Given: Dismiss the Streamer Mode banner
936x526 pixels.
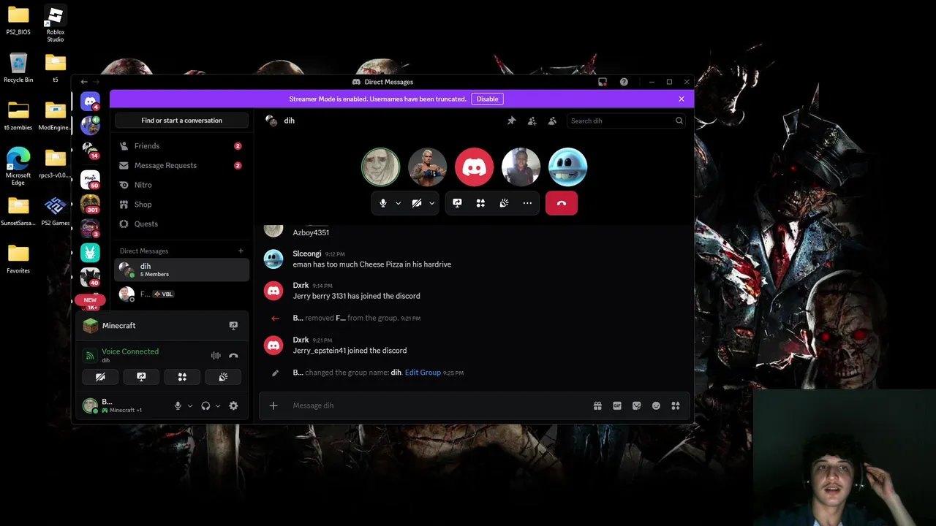Looking at the screenshot, I should click(x=682, y=99).
